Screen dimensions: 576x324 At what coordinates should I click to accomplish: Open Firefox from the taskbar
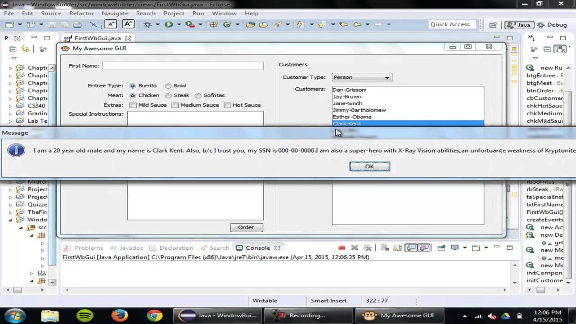(120, 315)
